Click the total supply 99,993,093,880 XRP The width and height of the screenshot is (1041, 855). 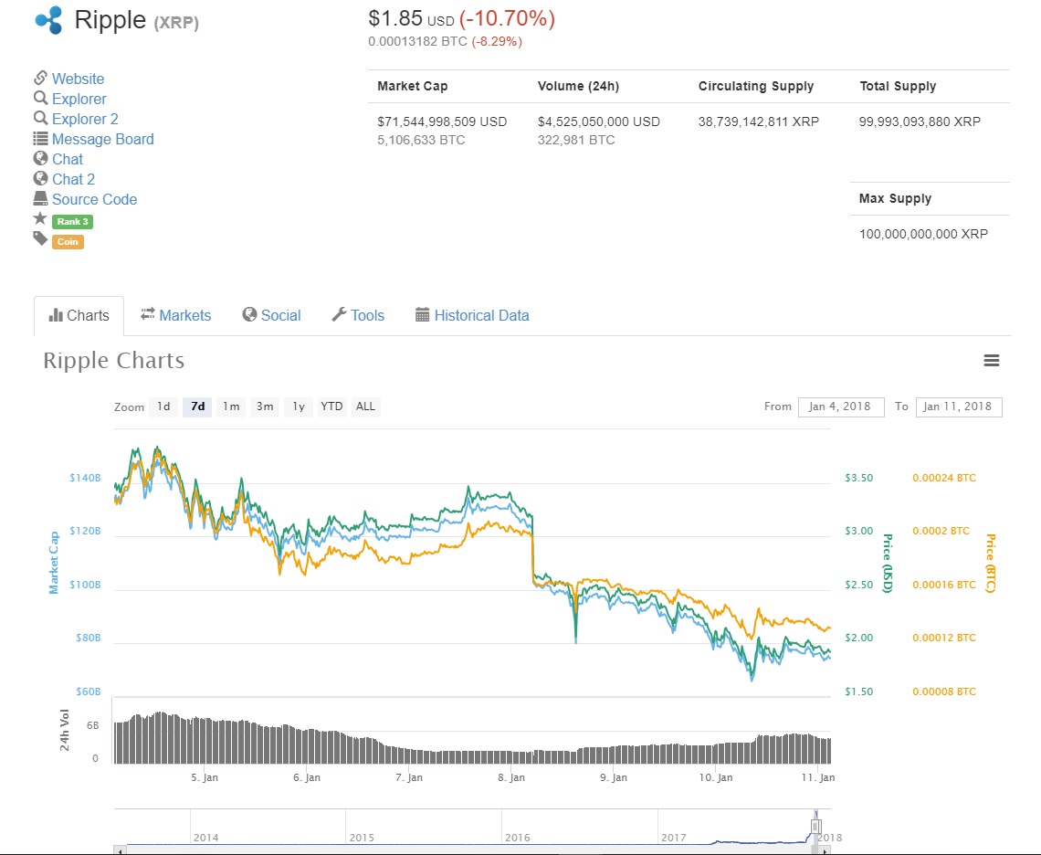(x=920, y=121)
